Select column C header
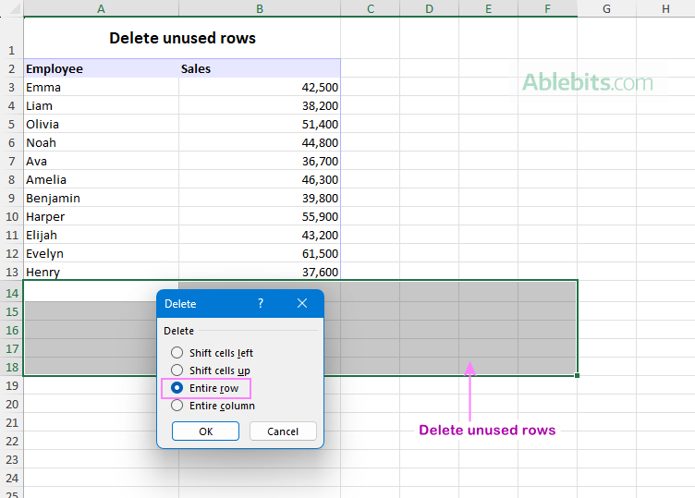 pos(370,8)
